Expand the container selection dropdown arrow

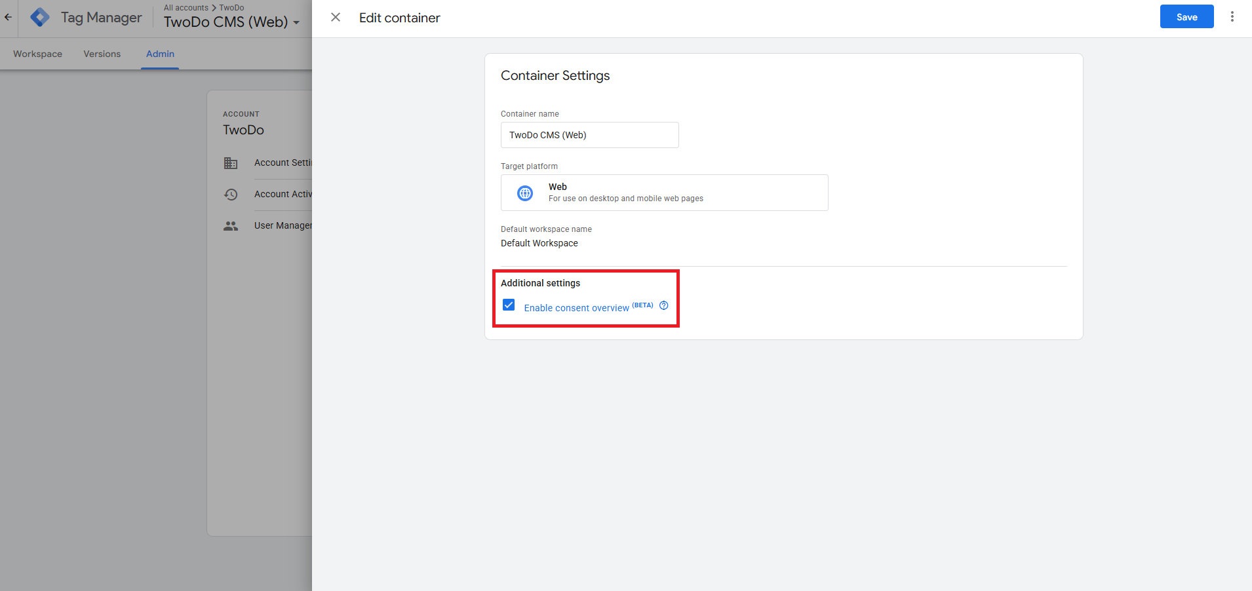(296, 23)
